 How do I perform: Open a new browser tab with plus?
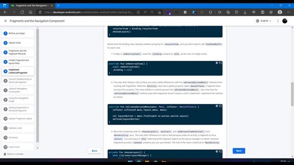58,5
